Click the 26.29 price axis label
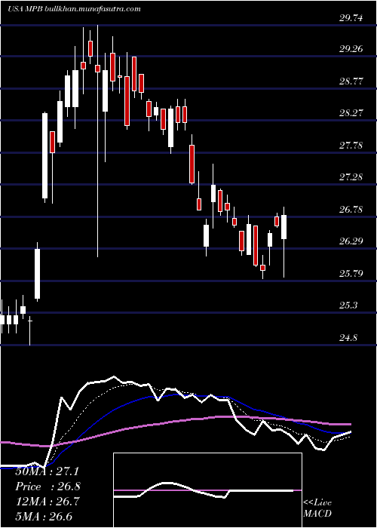377x528 pixels. click(x=351, y=241)
